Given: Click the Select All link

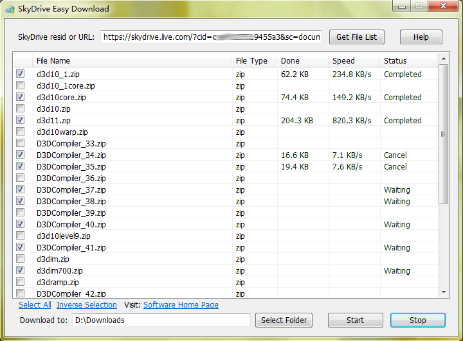Looking at the screenshot, I should [35, 305].
